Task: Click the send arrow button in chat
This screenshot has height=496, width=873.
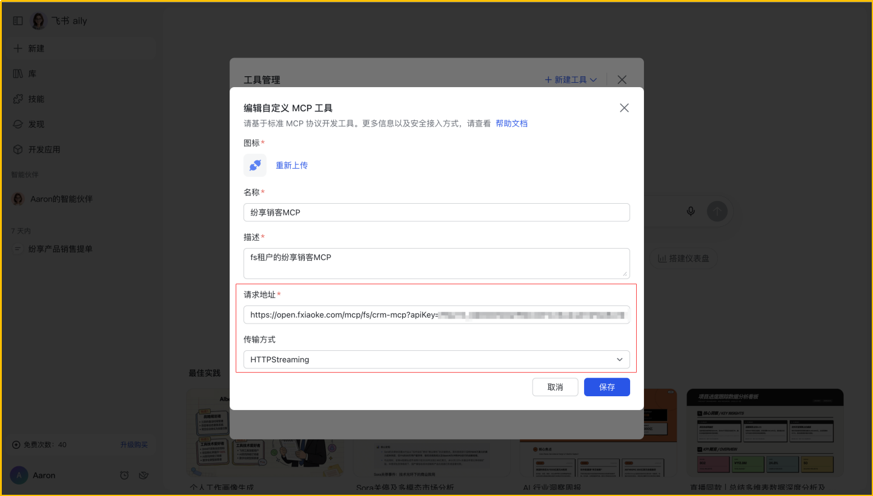Action: point(717,211)
